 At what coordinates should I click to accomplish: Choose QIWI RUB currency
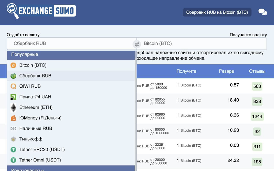pos(71,86)
